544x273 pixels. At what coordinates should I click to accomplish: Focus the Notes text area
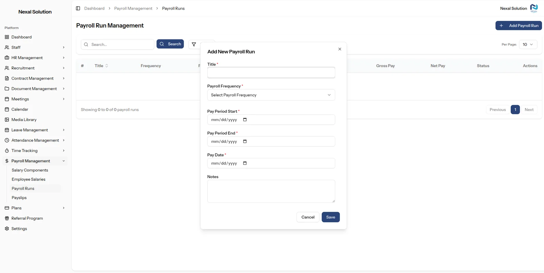tap(271, 191)
